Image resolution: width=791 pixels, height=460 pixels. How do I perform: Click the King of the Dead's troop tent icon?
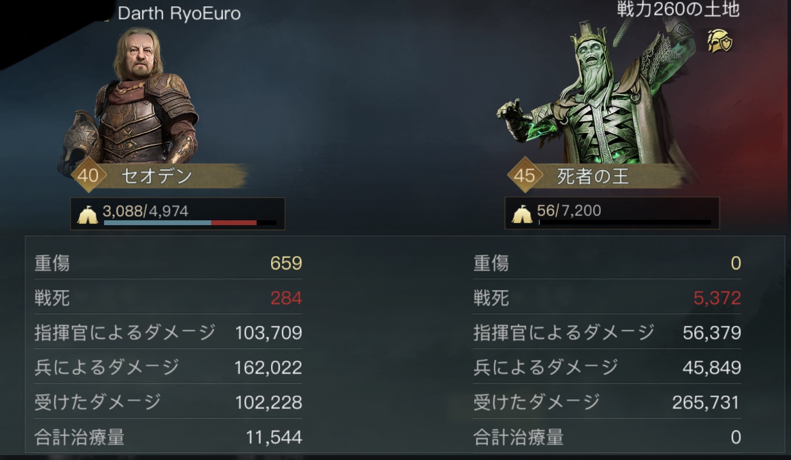click(x=522, y=214)
